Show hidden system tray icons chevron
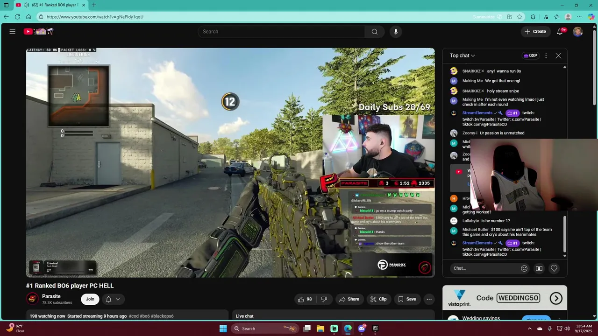Screen dimensions: 598x336 529,329
